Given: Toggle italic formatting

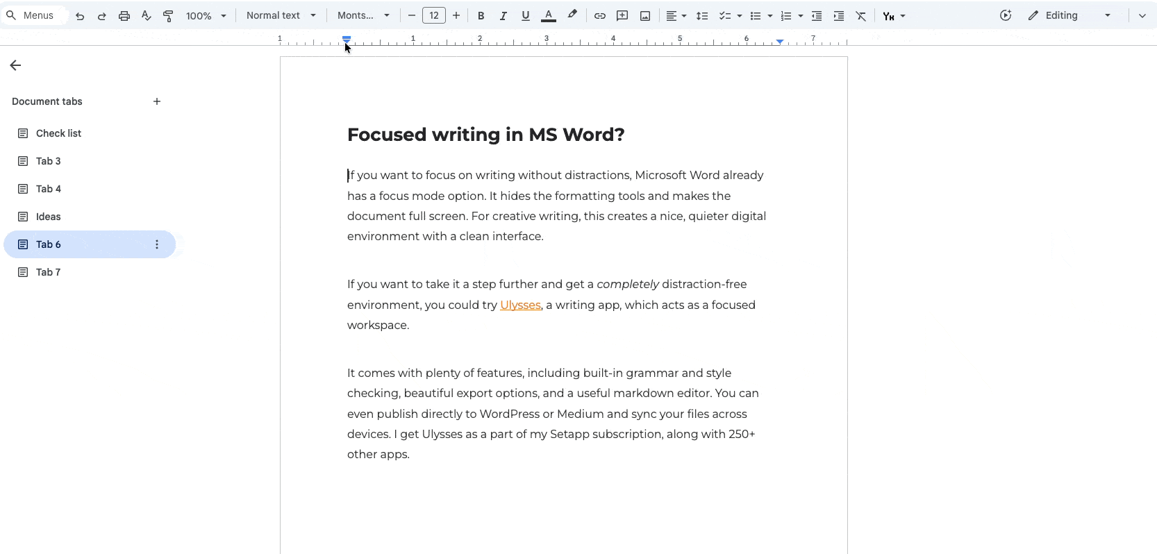Looking at the screenshot, I should click(503, 15).
